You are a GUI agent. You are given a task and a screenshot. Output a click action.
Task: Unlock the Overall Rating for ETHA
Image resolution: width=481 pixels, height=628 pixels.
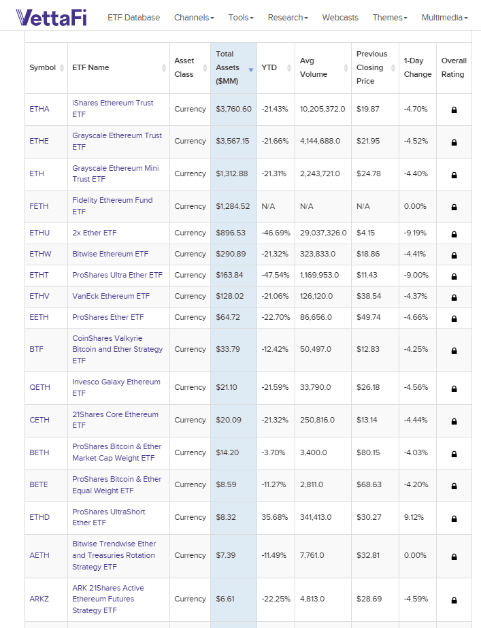click(x=454, y=109)
